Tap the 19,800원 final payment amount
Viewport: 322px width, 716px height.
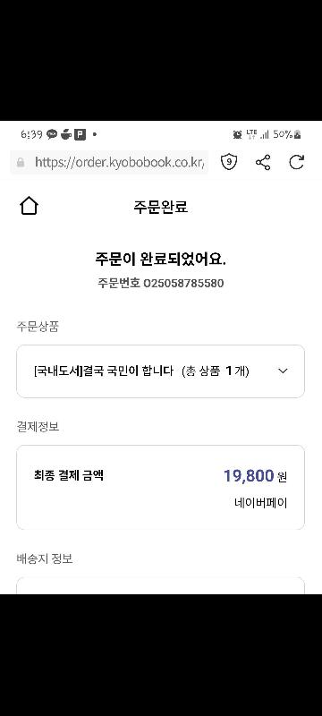point(255,476)
